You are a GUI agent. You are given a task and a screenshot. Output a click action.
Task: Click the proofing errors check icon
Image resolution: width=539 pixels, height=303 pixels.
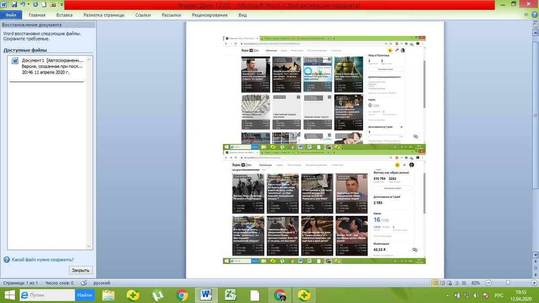point(84,283)
